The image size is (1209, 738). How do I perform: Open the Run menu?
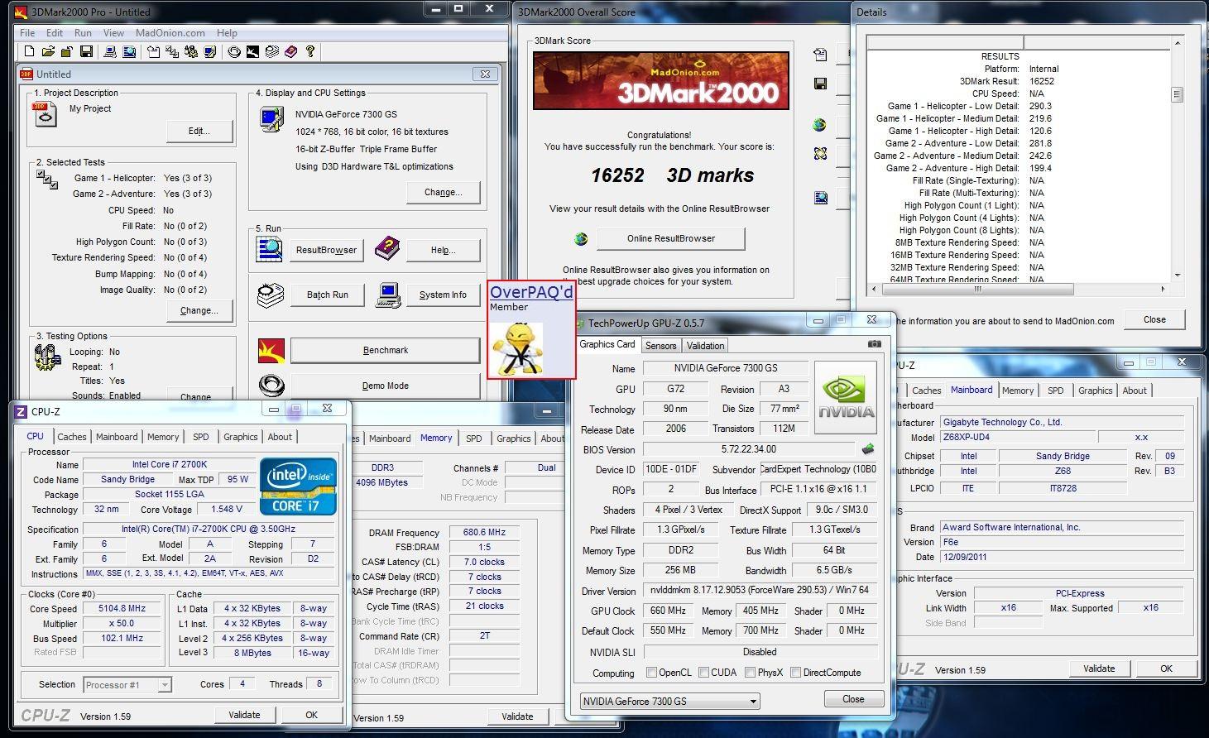(x=83, y=33)
